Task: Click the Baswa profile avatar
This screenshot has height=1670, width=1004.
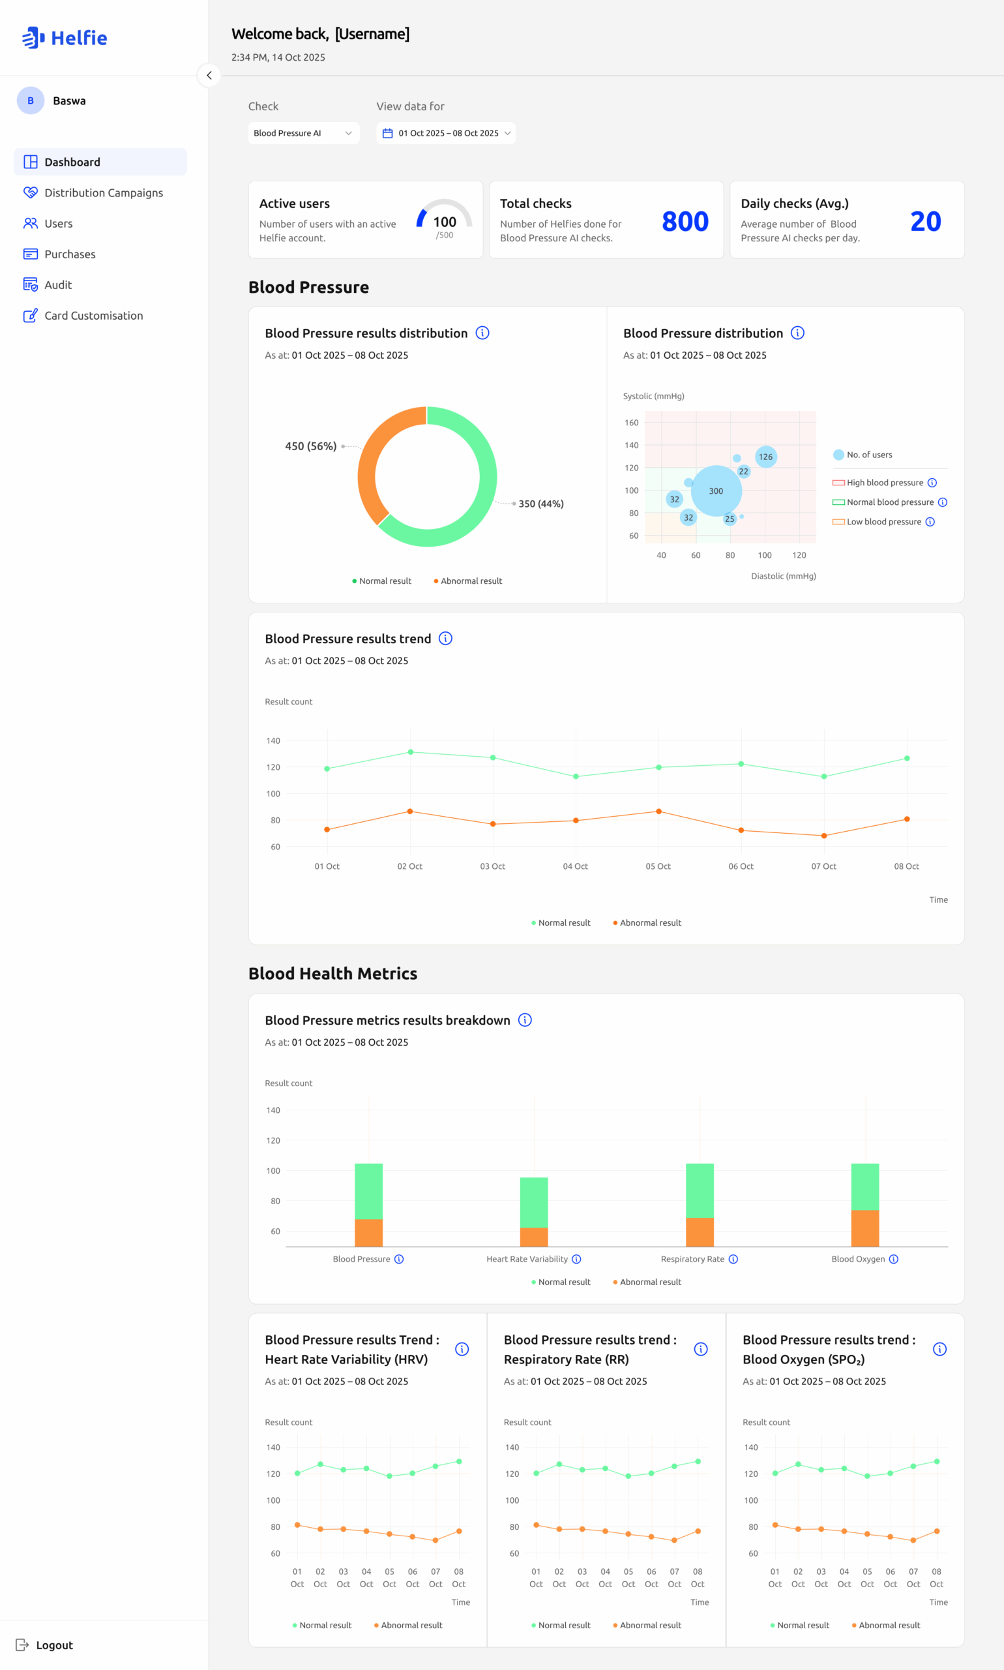Action: click(x=31, y=101)
